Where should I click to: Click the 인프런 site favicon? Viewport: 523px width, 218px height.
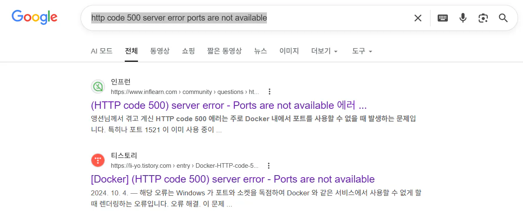(98, 87)
